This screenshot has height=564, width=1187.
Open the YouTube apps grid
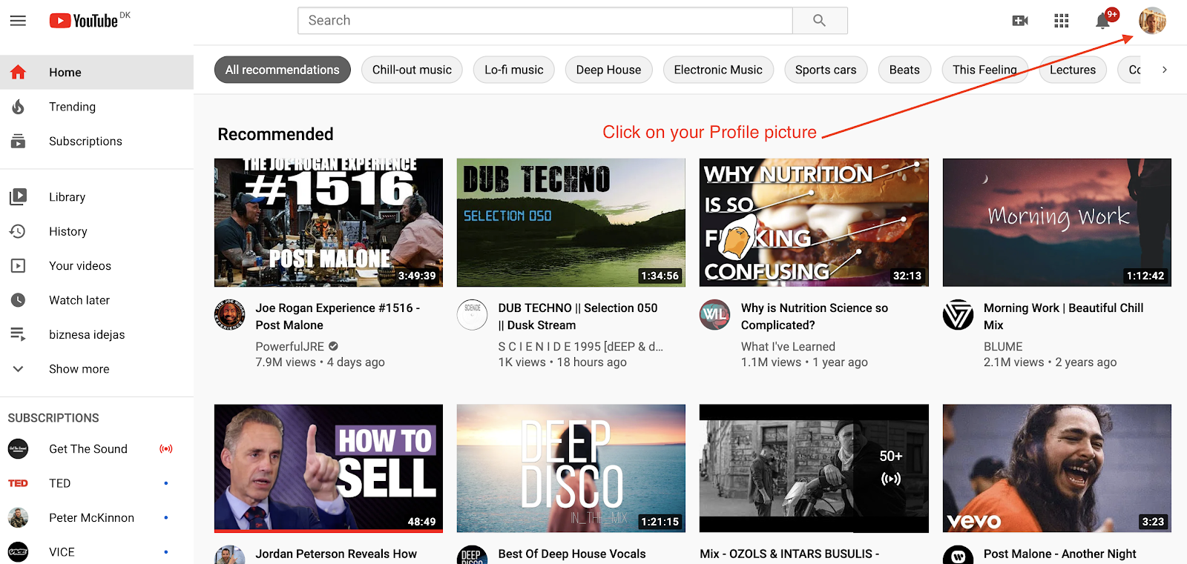(x=1062, y=21)
